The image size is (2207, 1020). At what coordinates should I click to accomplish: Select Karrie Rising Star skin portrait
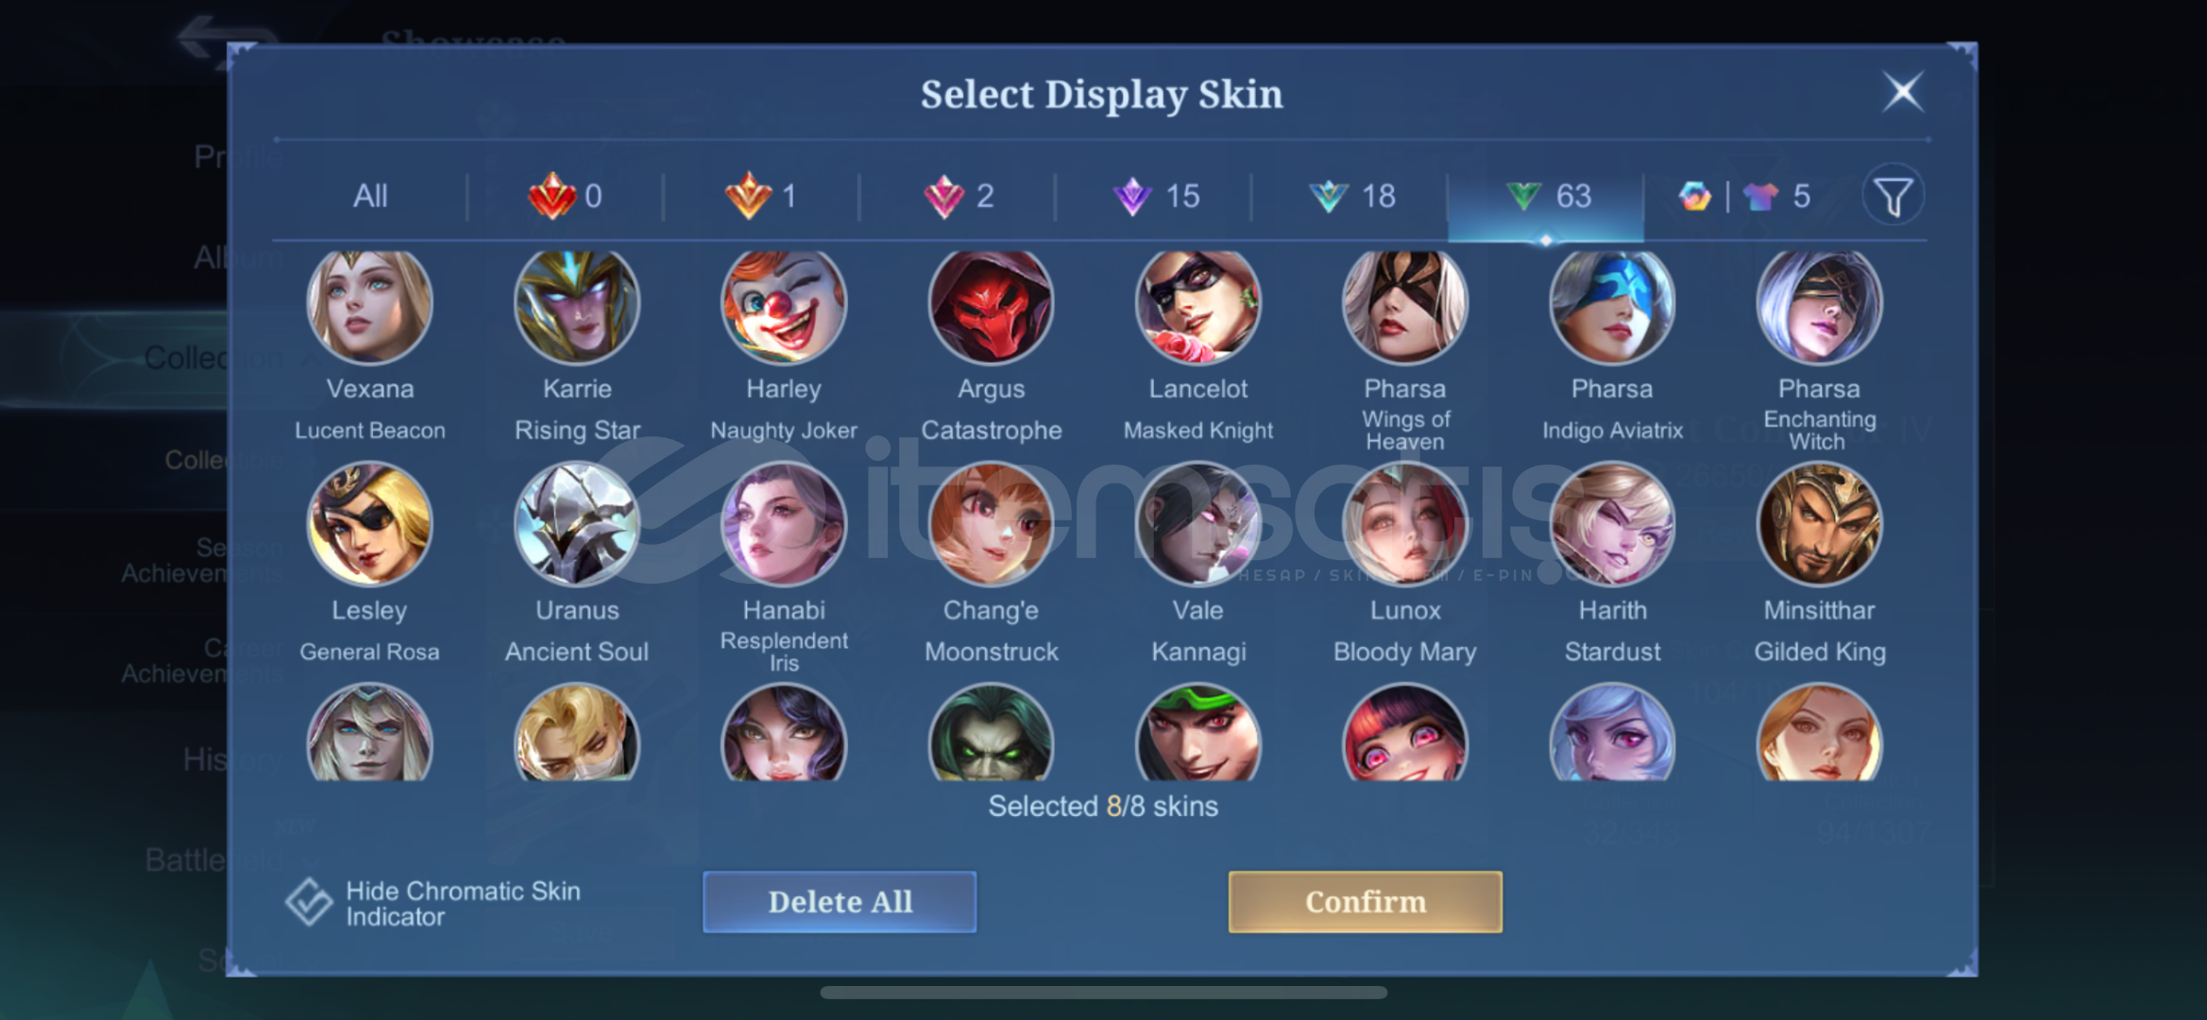577,304
